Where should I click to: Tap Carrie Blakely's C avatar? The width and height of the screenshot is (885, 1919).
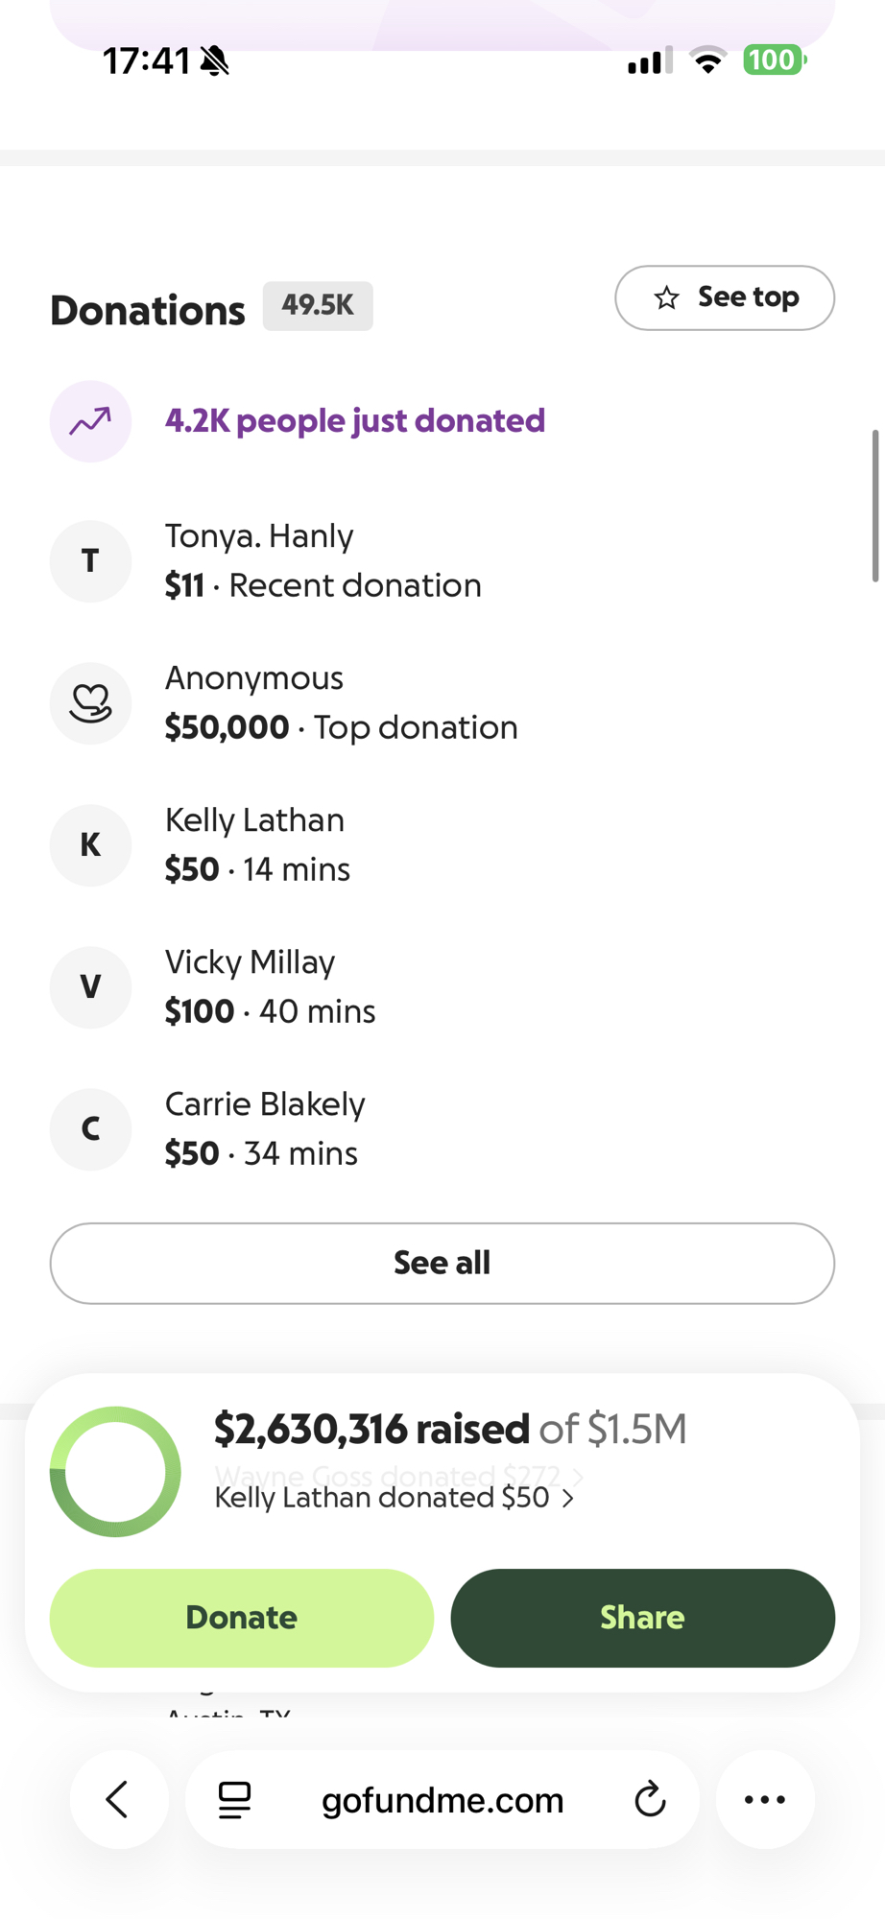point(90,1129)
